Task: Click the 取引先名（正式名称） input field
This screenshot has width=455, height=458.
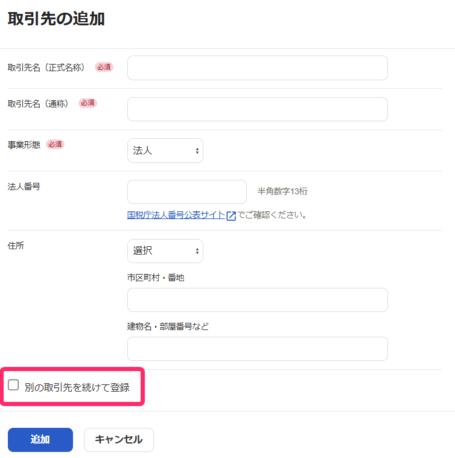Action: (258, 68)
